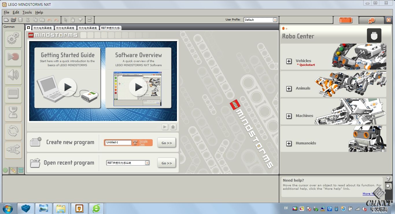
Task: Switch to the RBT program tab
Action: 110,28
